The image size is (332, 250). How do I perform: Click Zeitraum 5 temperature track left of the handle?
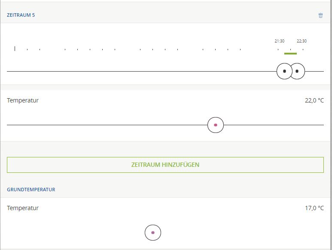pos(107,125)
